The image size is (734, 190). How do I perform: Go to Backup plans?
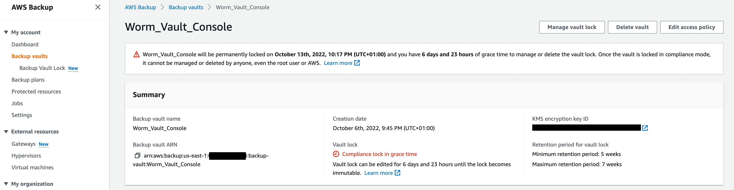click(x=28, y=80)
